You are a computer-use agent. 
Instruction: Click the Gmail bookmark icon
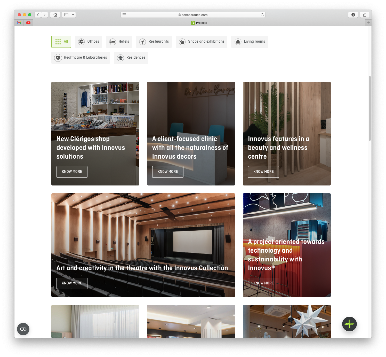pos(19,23)
